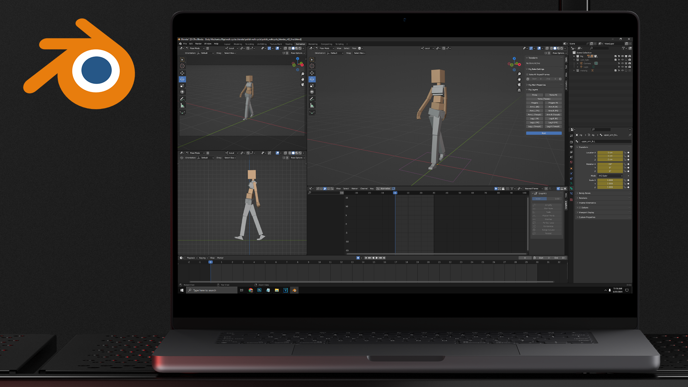Screen dimensions: 688x387
Task: Open Select Box drag dropdown in main viewport
Action: tap(360, 53)
